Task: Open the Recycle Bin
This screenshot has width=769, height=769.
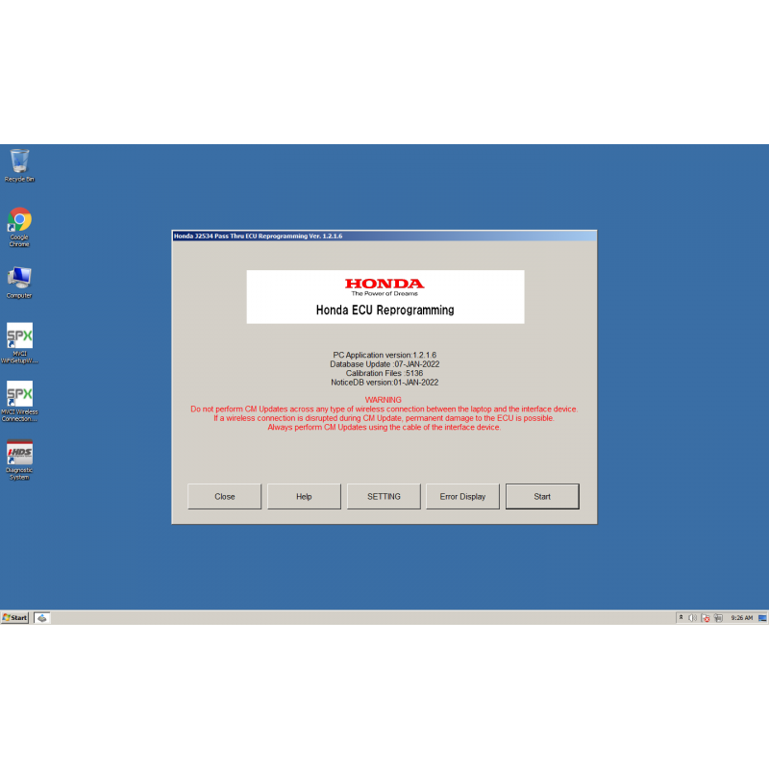Action: (18, 159)
